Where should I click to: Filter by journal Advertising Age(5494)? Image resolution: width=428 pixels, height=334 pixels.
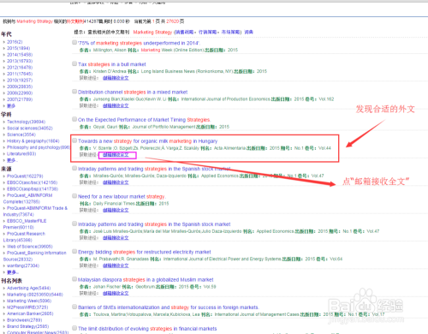click(x=29, y=288)
